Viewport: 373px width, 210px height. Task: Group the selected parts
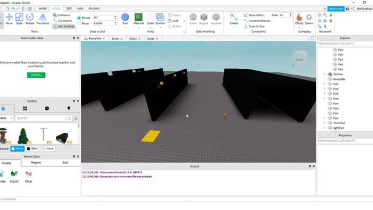[174, 15]
